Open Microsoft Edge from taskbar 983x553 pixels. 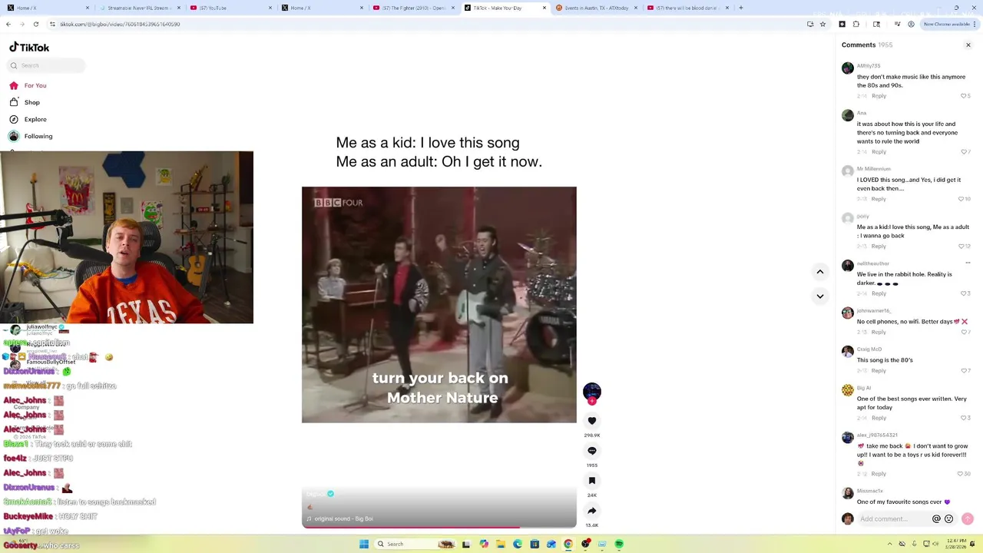click(518, 545)
